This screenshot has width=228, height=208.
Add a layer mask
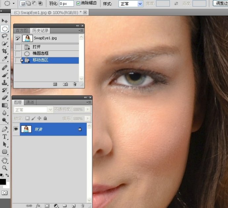(47, 206)
